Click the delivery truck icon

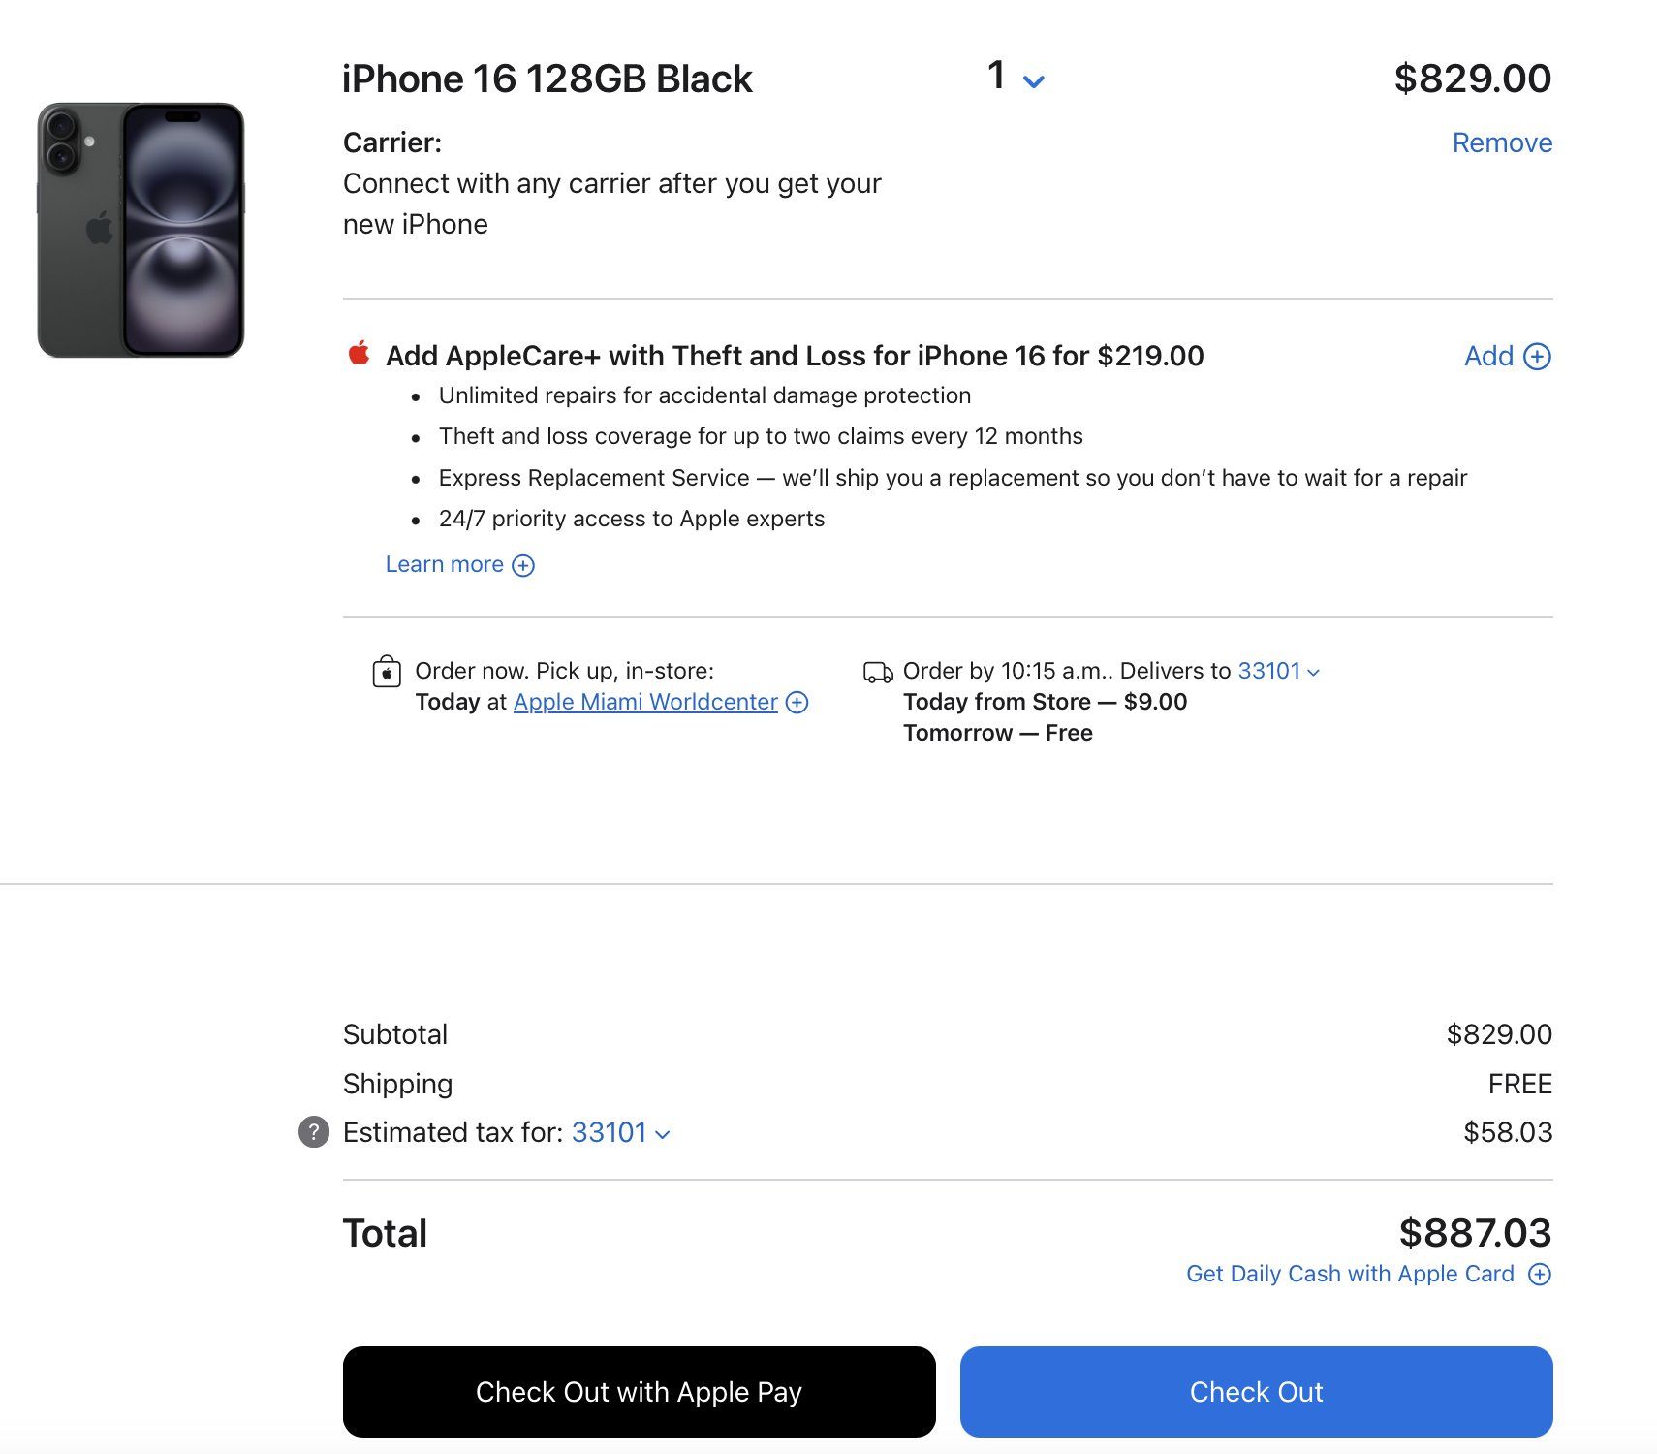click(x=878, y=672)
